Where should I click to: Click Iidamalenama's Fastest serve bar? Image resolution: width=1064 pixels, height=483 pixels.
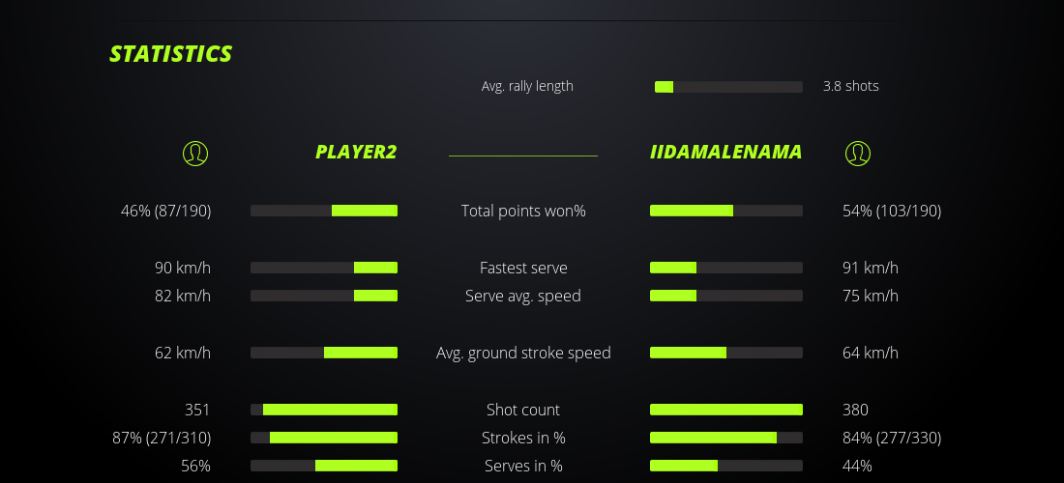pyautogui.click(x=726, y=268)
